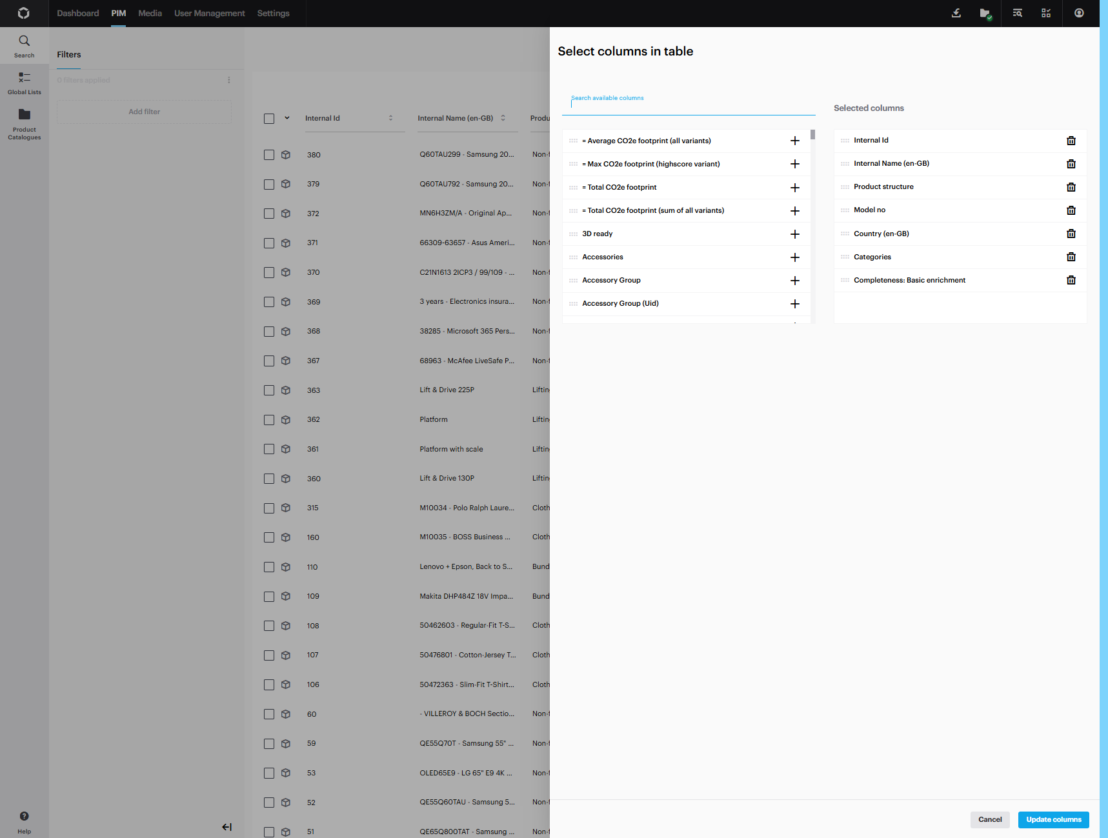Click the Update columns button

1053,819
